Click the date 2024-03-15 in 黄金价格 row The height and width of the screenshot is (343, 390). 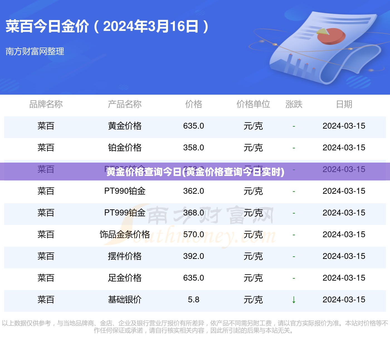pyautogui.click(x=344, y=126)
